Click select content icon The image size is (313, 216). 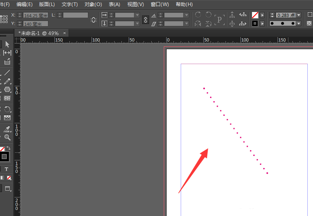[x=232, y=23]
